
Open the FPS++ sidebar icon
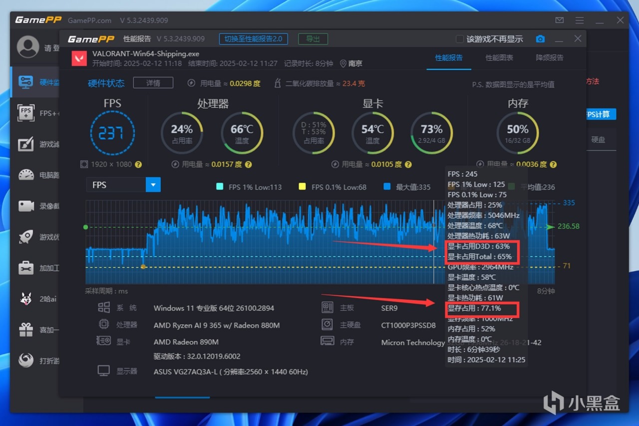(25, 113)
